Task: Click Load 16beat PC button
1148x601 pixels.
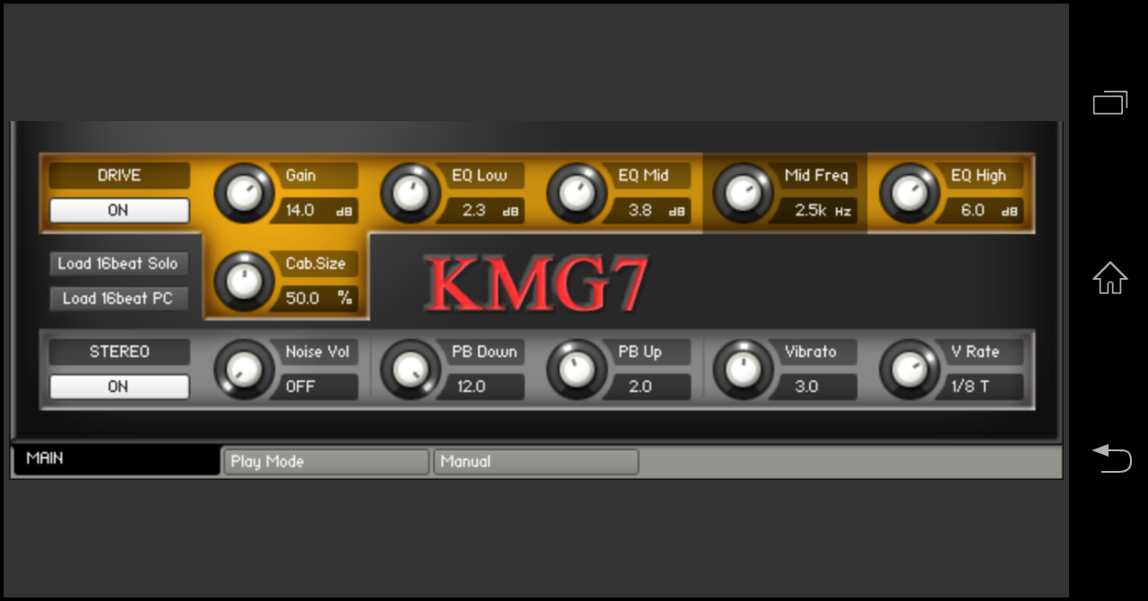Action: click(x=119, y=299)
